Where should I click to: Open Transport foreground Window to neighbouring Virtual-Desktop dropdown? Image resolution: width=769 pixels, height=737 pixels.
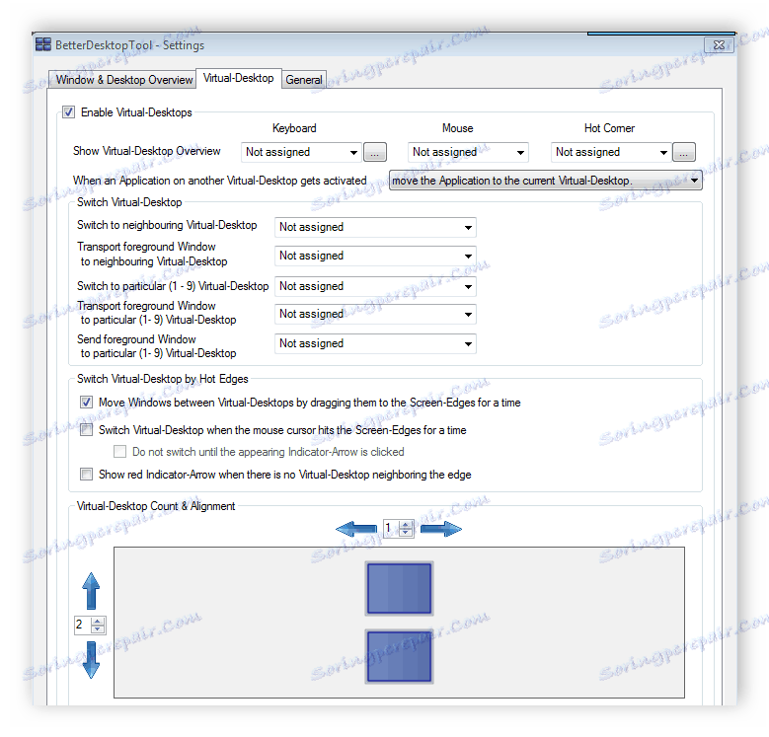click(x=375, y=256)
